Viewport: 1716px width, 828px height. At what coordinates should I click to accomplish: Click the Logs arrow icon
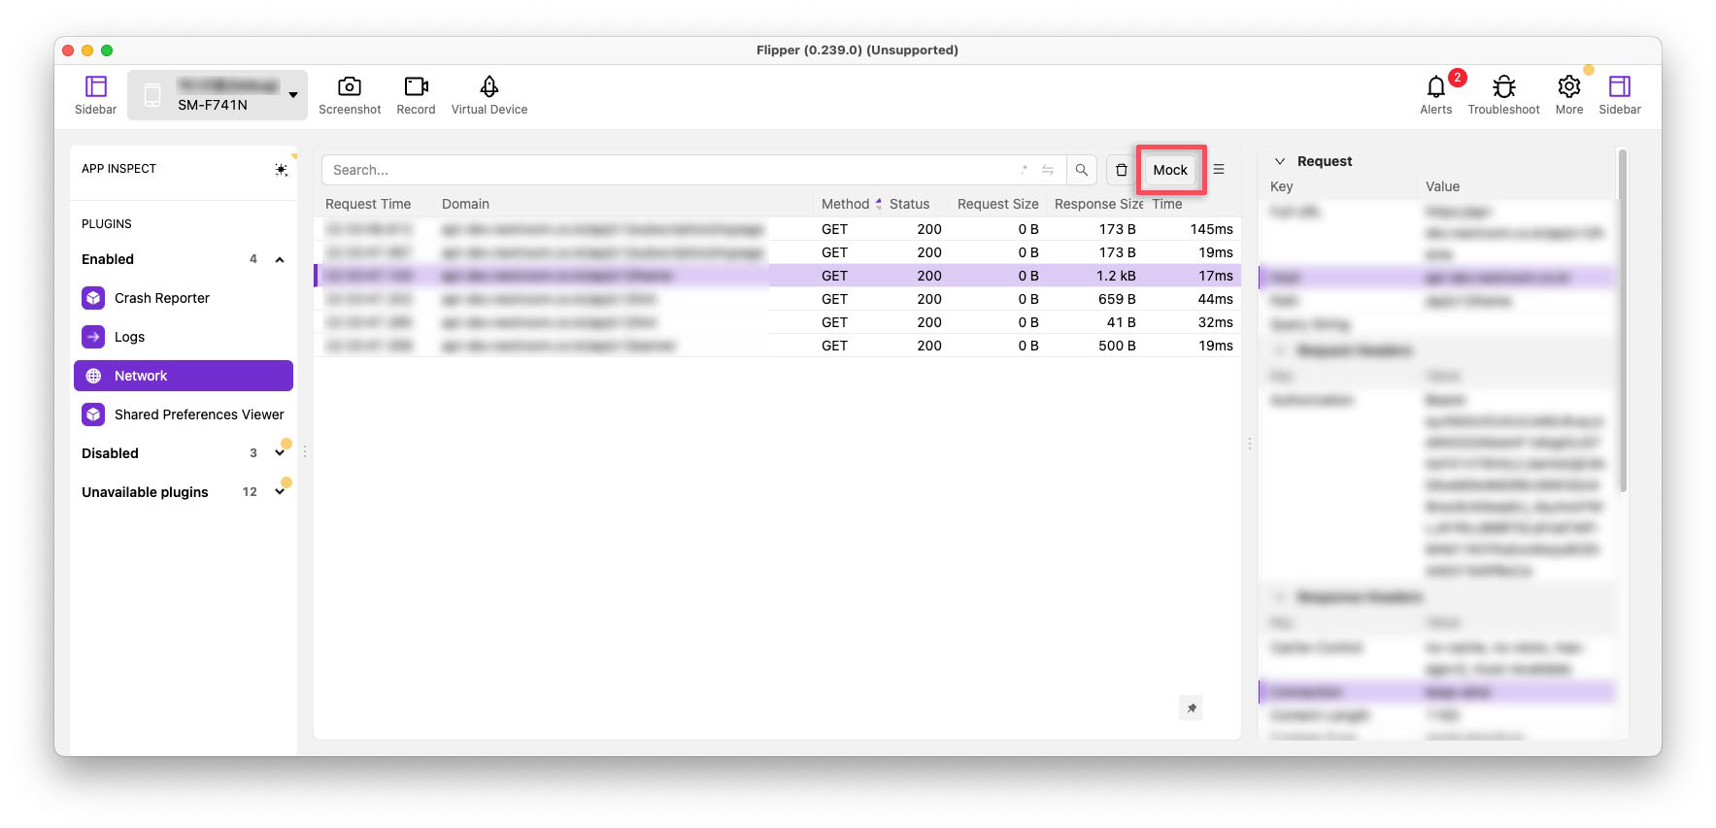93,337
